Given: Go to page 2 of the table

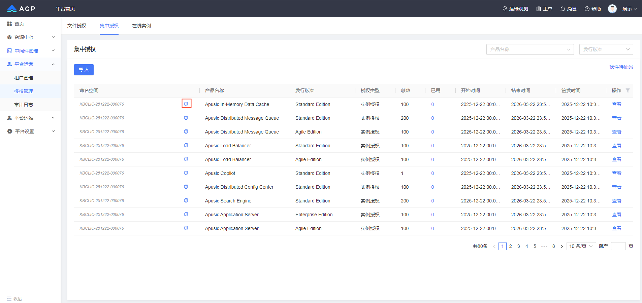Looking at the screenshot, I should tap(511, 246).
